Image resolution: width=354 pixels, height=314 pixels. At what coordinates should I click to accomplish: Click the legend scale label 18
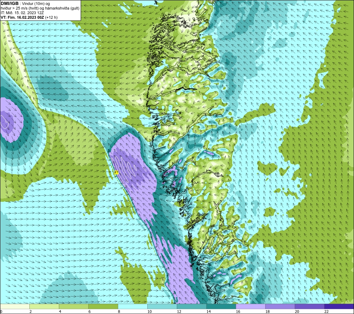(x=268, y=312)
